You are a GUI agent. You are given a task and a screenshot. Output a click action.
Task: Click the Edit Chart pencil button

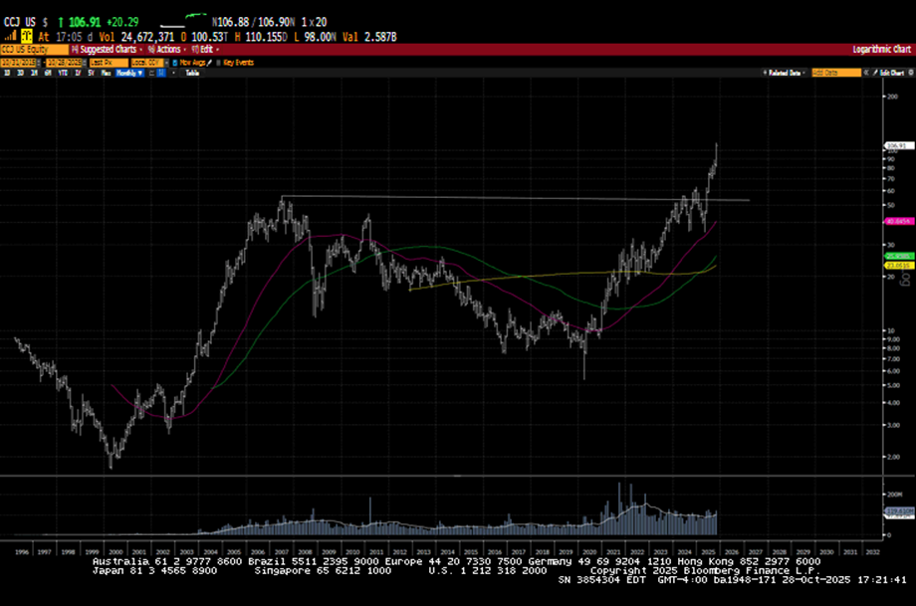pos(891,73)
